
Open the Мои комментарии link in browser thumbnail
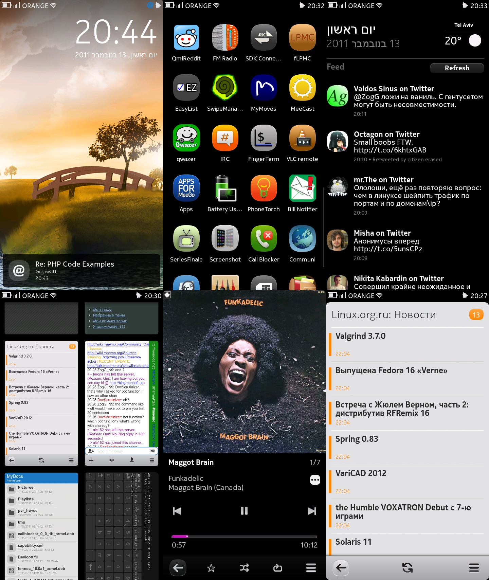(x=110, y=321)
